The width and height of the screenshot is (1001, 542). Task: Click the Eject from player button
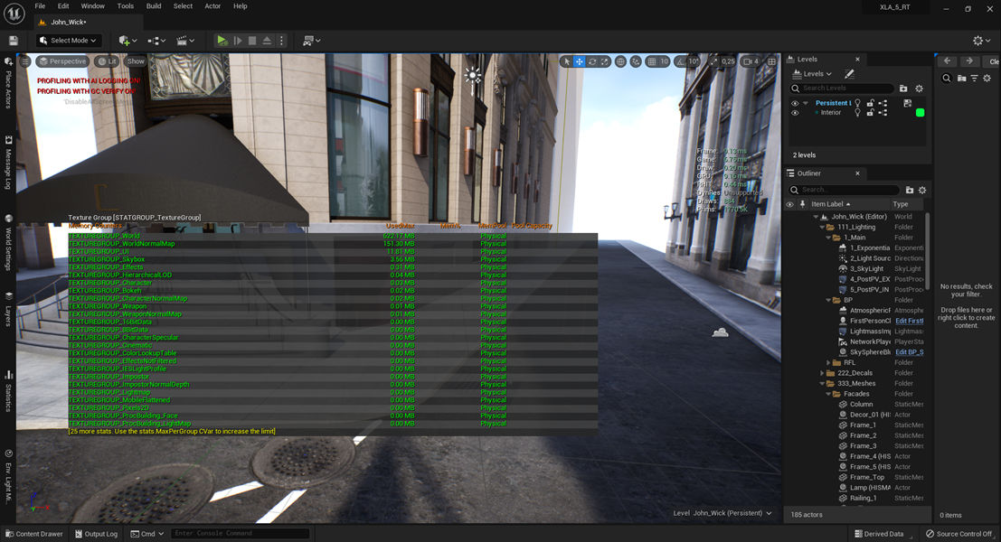pyautogui.click(x=267, y=40)
